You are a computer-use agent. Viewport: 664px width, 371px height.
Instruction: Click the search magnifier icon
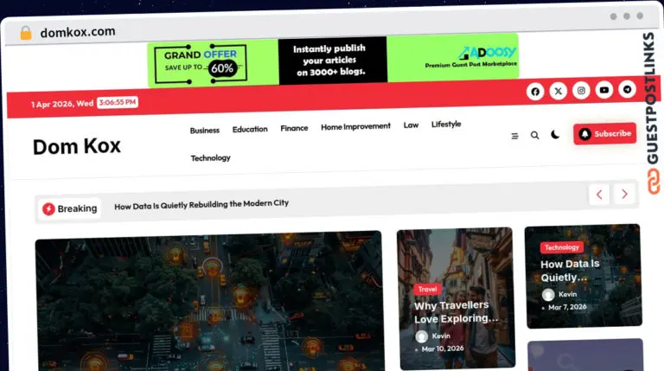535,135
